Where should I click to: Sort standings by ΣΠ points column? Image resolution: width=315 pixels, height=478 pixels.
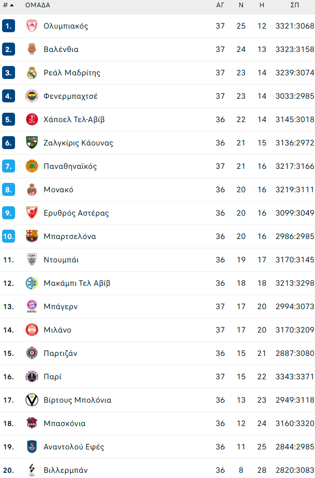(x=294, y=5)
